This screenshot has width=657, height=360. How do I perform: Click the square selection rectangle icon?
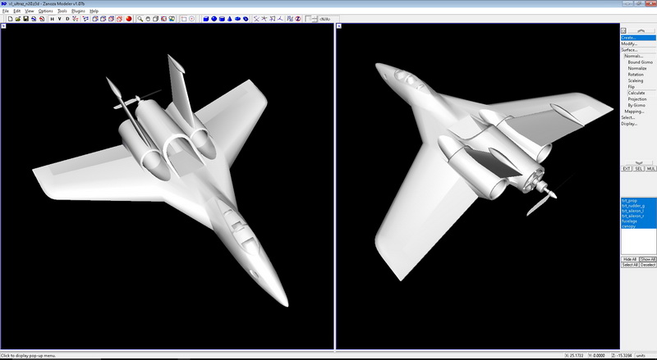click(183, 19)
